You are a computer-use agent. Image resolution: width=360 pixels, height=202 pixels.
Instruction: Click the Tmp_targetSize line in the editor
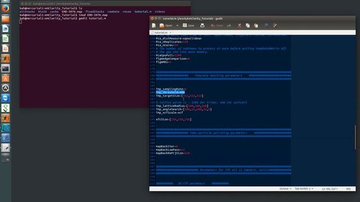(179, 96)
